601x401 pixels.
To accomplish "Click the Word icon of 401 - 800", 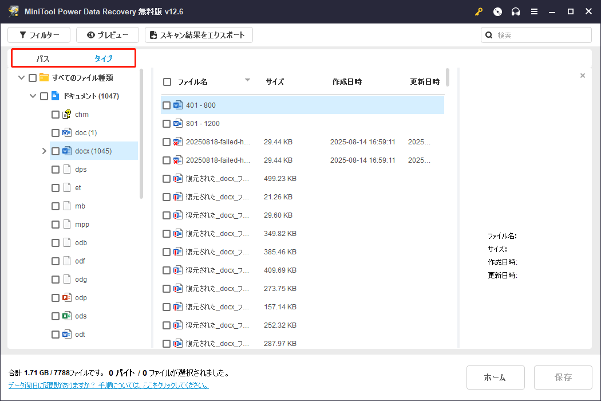I will (177, 105).
